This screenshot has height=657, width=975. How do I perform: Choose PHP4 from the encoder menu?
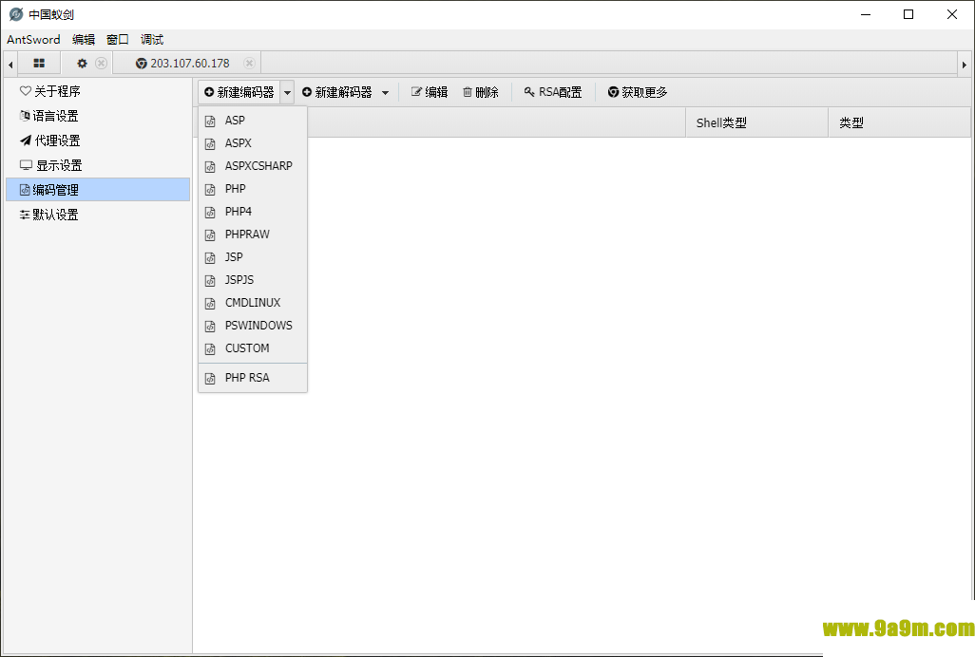(x=253, y=212)
